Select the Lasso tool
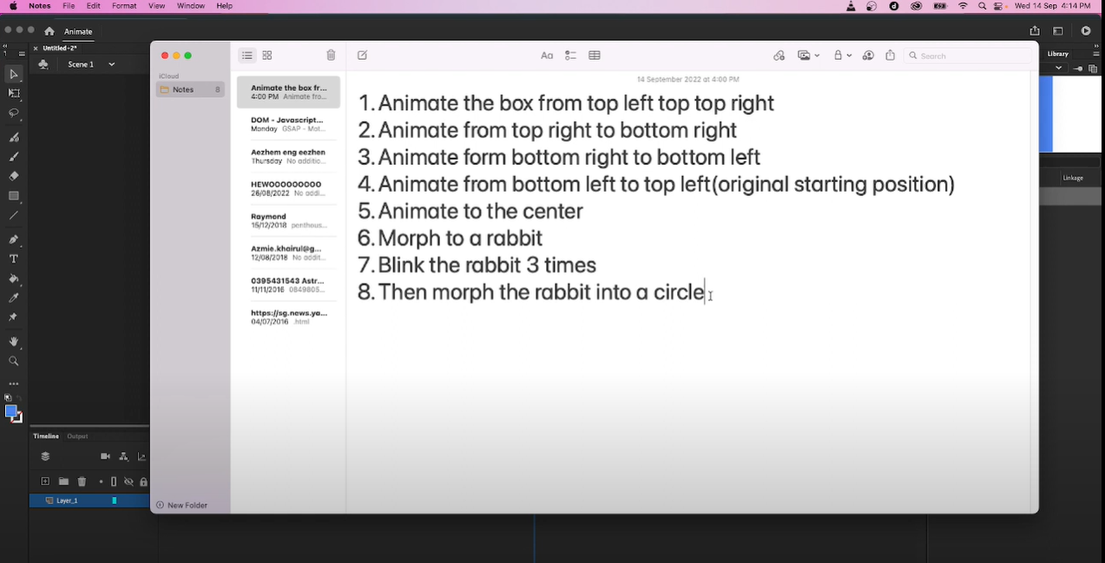Viewport: 1105px width, 563px height. click(14, 113)
